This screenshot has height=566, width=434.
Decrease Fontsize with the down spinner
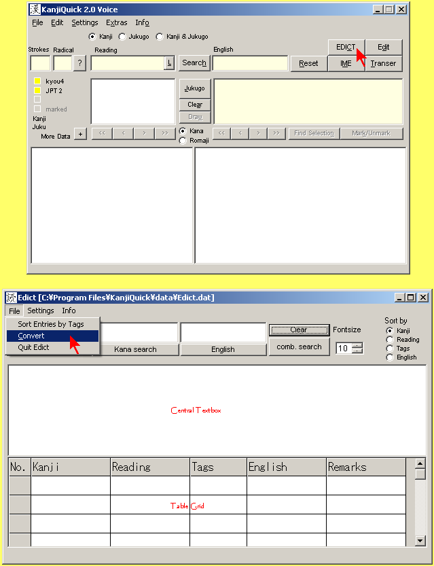pyautogui.click(x=357, y=351)
